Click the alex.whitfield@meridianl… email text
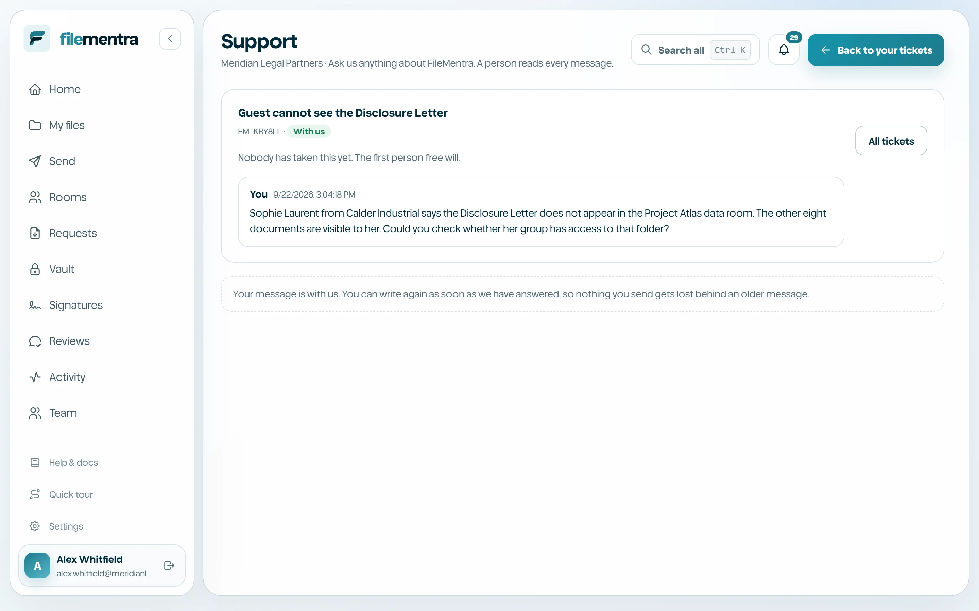Image resolution: width=979 pixels, height=611 pixels. [103, 573]
